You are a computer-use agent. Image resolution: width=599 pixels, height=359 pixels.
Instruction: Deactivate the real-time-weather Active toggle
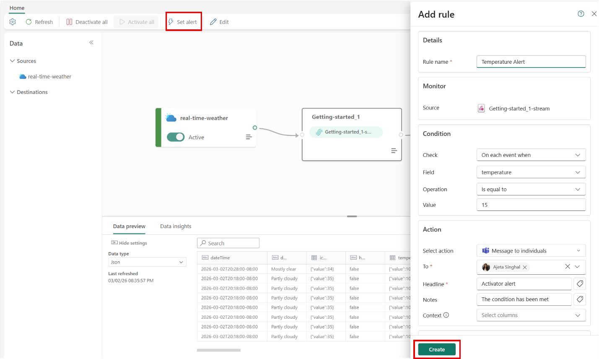(x=176, y=137)
